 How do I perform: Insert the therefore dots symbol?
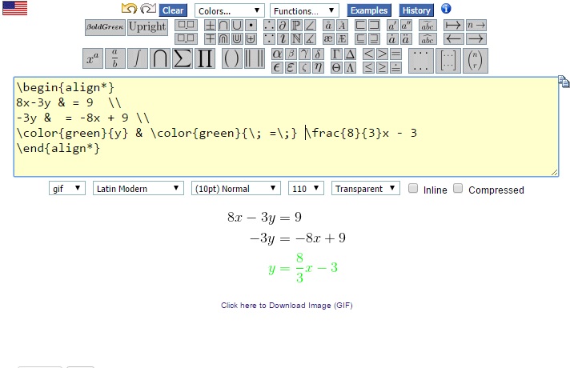269,26
